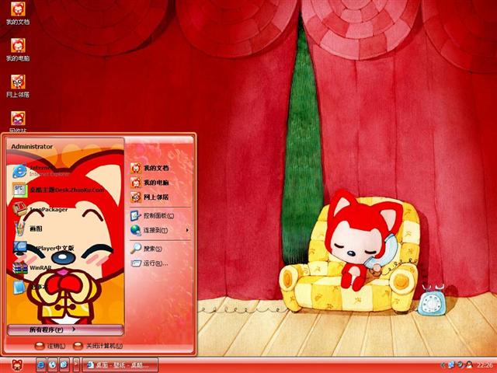Viewport: 497px width, 373px height.
Task: Click the round dark tray icon
Action: [x=460, y=365]
